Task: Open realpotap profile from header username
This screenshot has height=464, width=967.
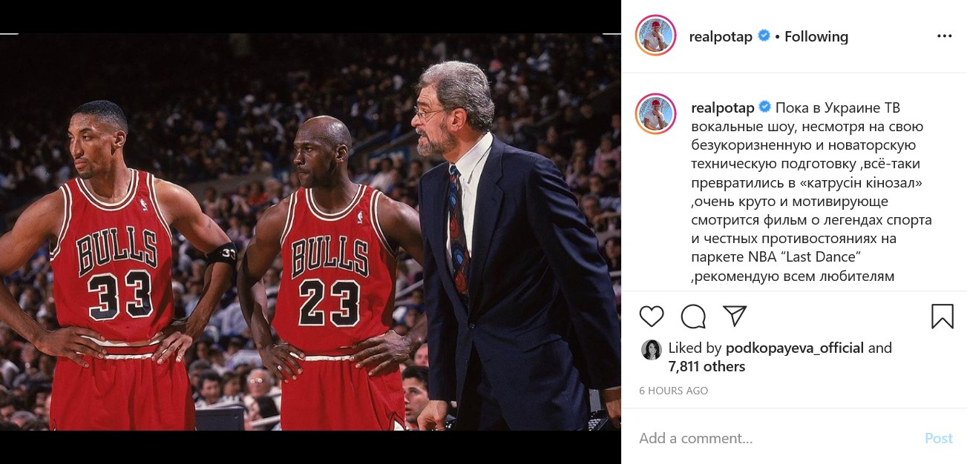Action: [721, 36]
